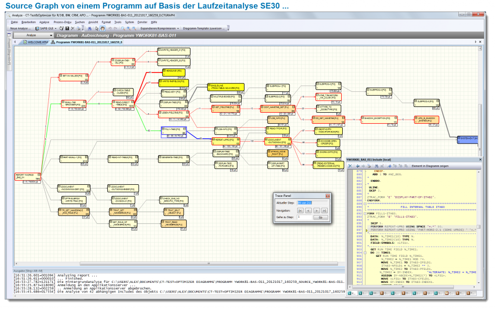Image resolution: width=495 pixels, height=309 pixels.
Task: Click the Gehe zu Step input field
Action: pyautogui.click(x=305, y=216)
